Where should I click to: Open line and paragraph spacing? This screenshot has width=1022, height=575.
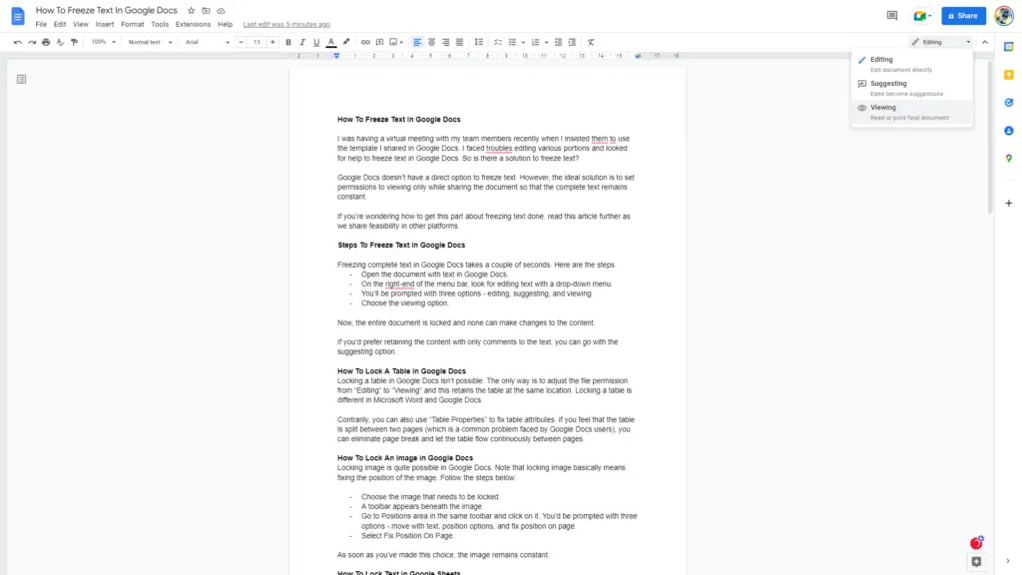(479, 42)
